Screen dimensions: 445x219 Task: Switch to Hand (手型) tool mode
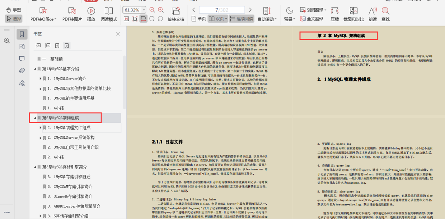pyautogui.click(x=13, y=10)
